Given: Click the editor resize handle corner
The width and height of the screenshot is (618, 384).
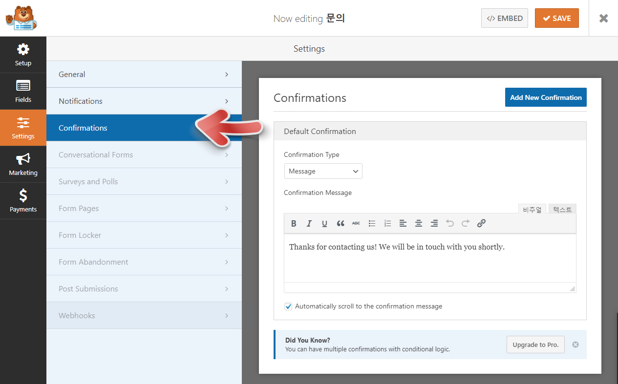Looking at the screenshot, I should (x=573, y=289).
